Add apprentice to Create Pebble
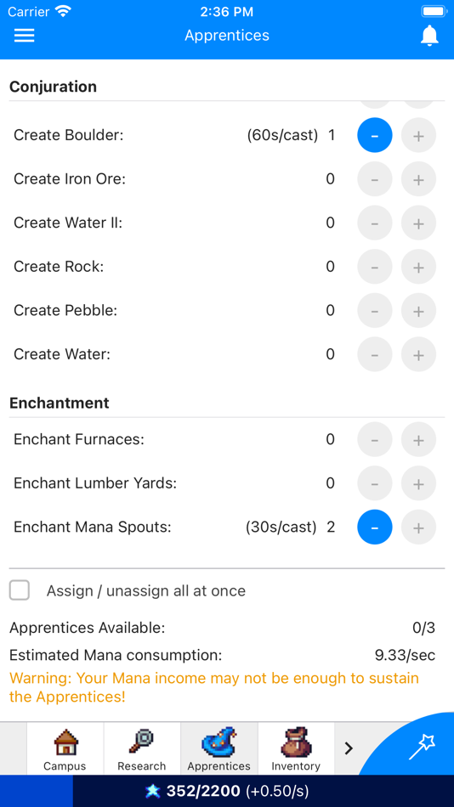The image size is (454, 807). [x=418, y=310]
